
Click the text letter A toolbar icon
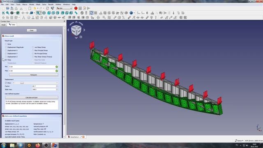point(24,18)
